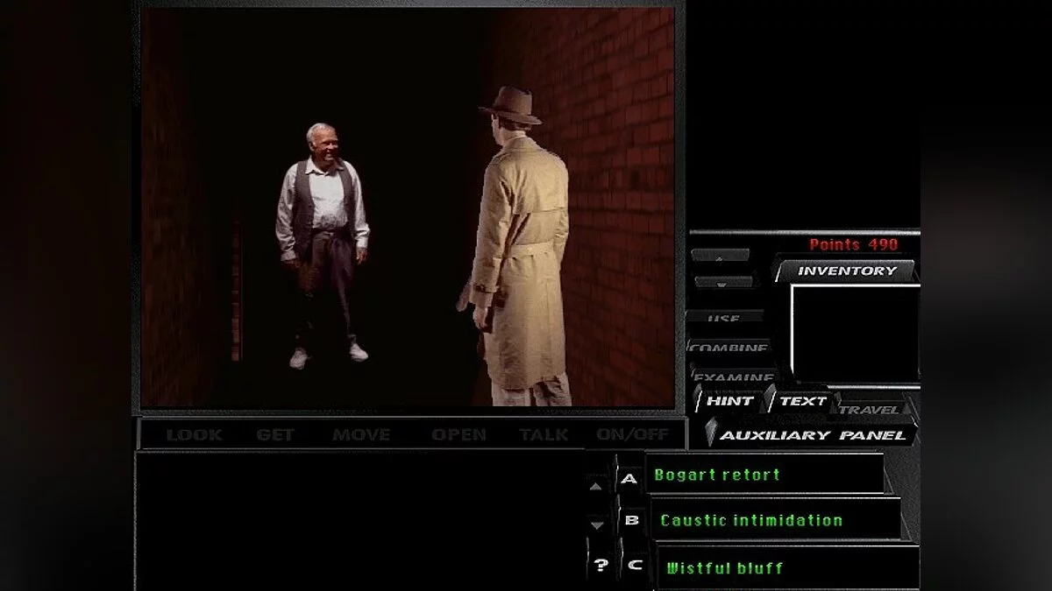Image resolution: width=1052 pixels, height=591 pixels.
Task: Click the USE inventory command
Action: click(x=724, y=319)
